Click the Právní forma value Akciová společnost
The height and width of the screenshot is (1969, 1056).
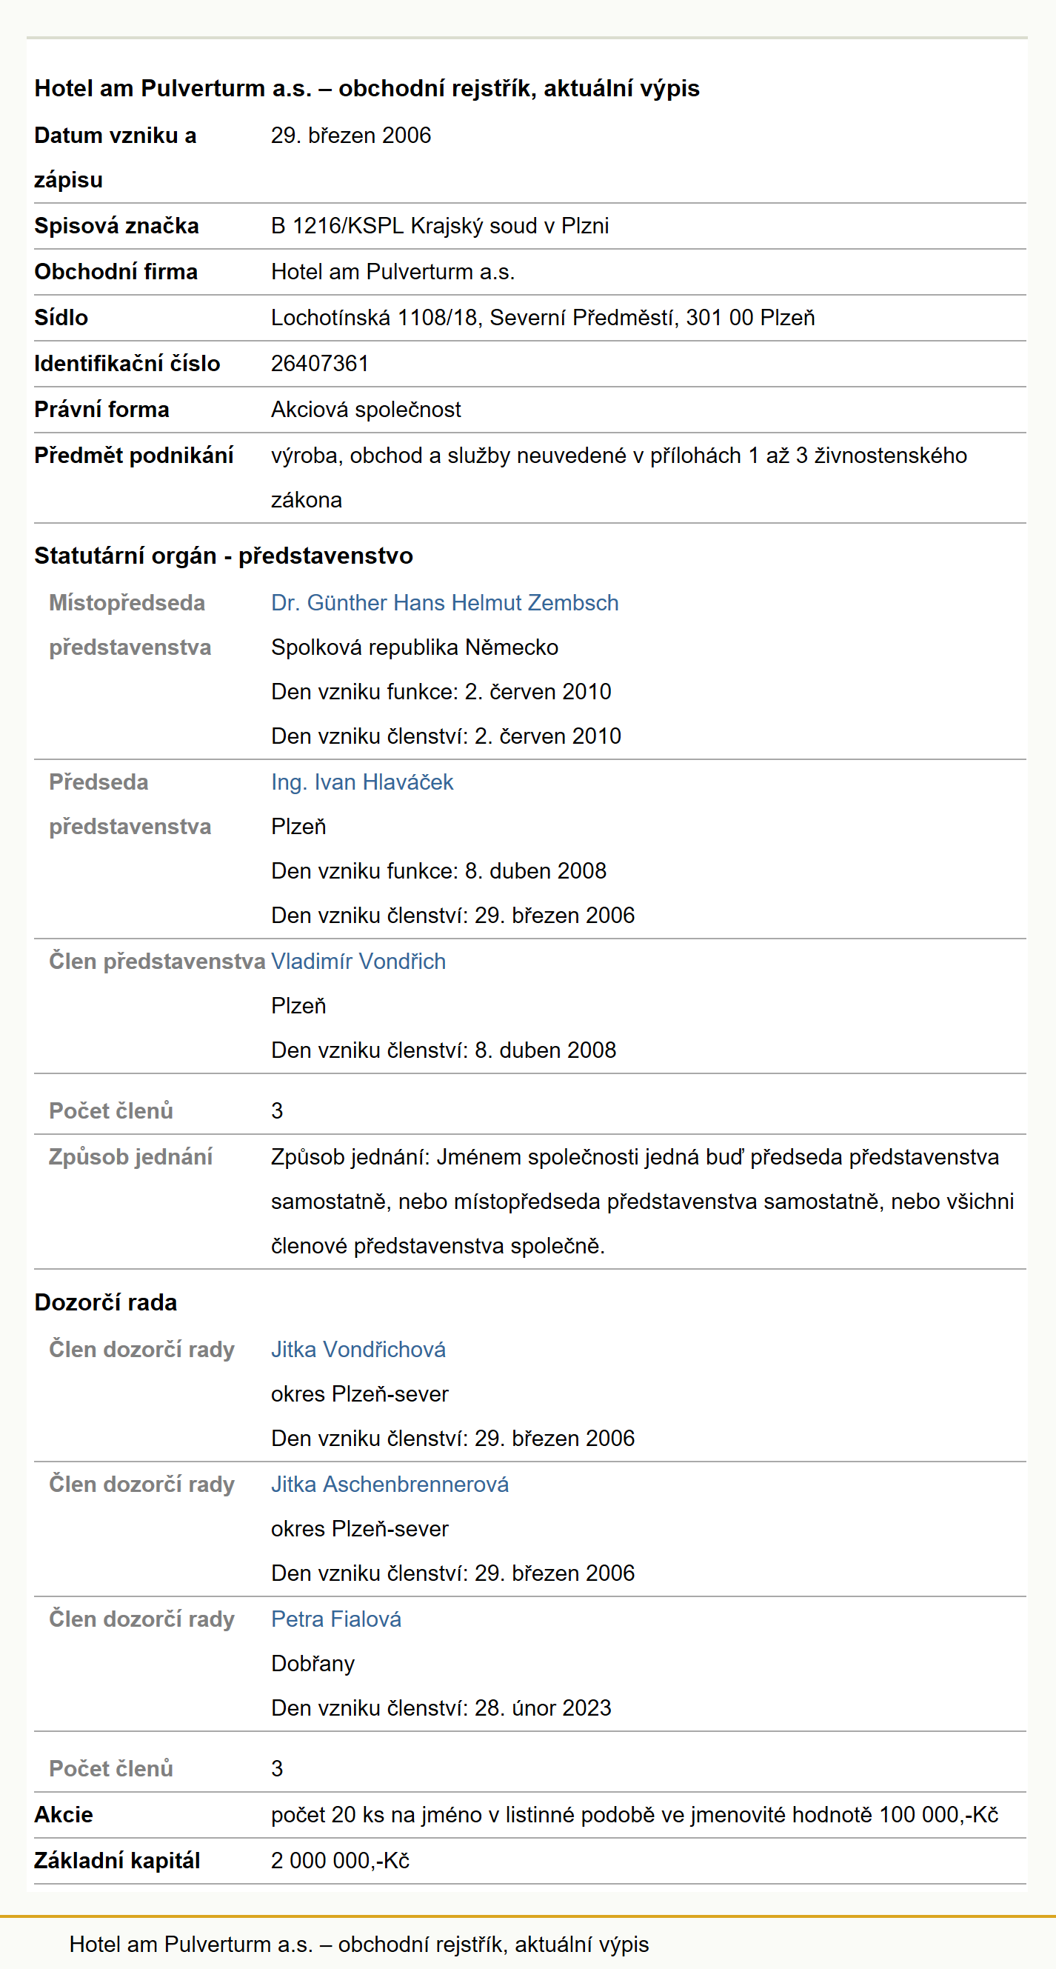point(366,410)
